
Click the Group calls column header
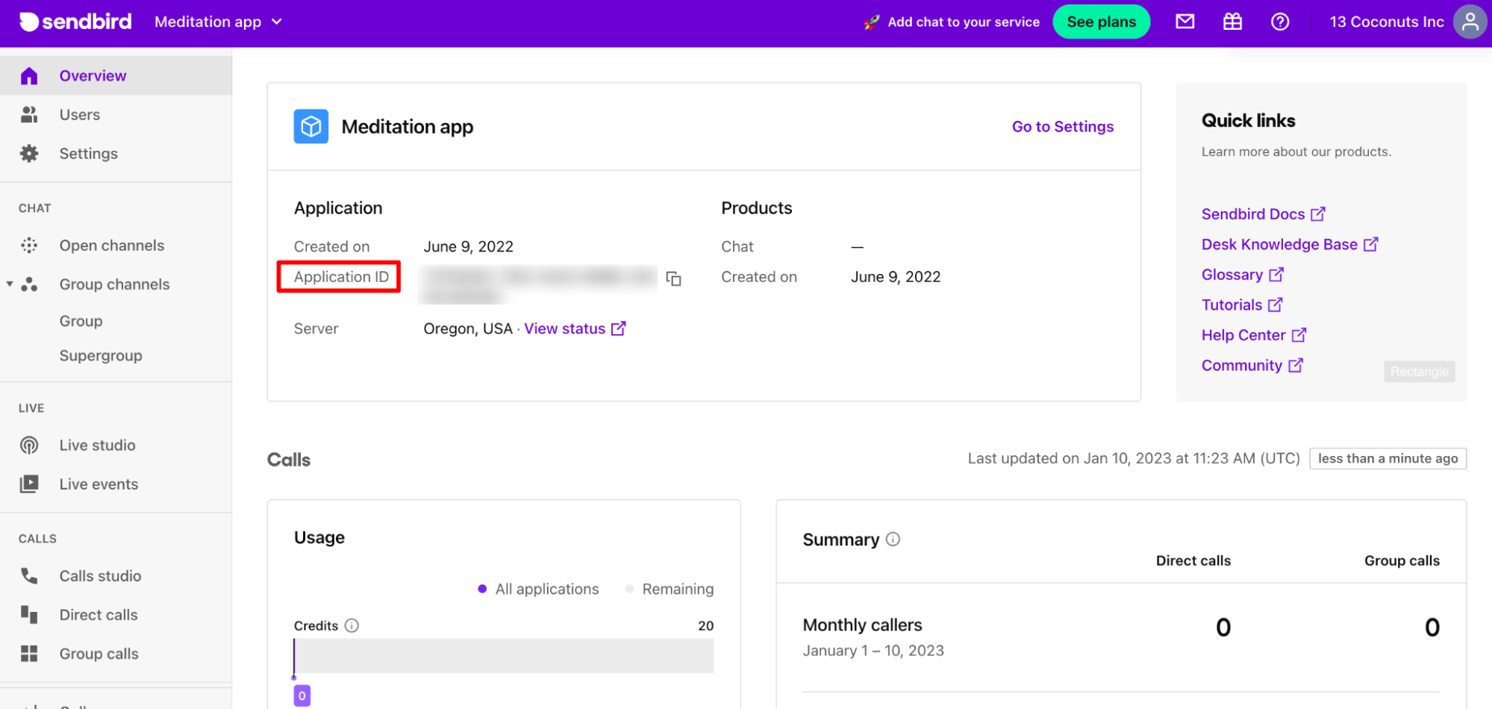click(x=1402, y=560)
